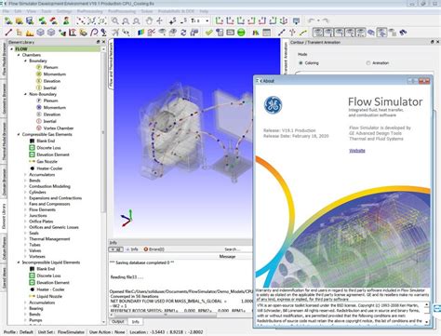
Task: Expand the Fans and Compressors node
Action: click(x=25, y=204)
